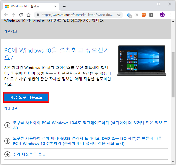
Task: Open the GB profile avatar
Action: (162, 15)
